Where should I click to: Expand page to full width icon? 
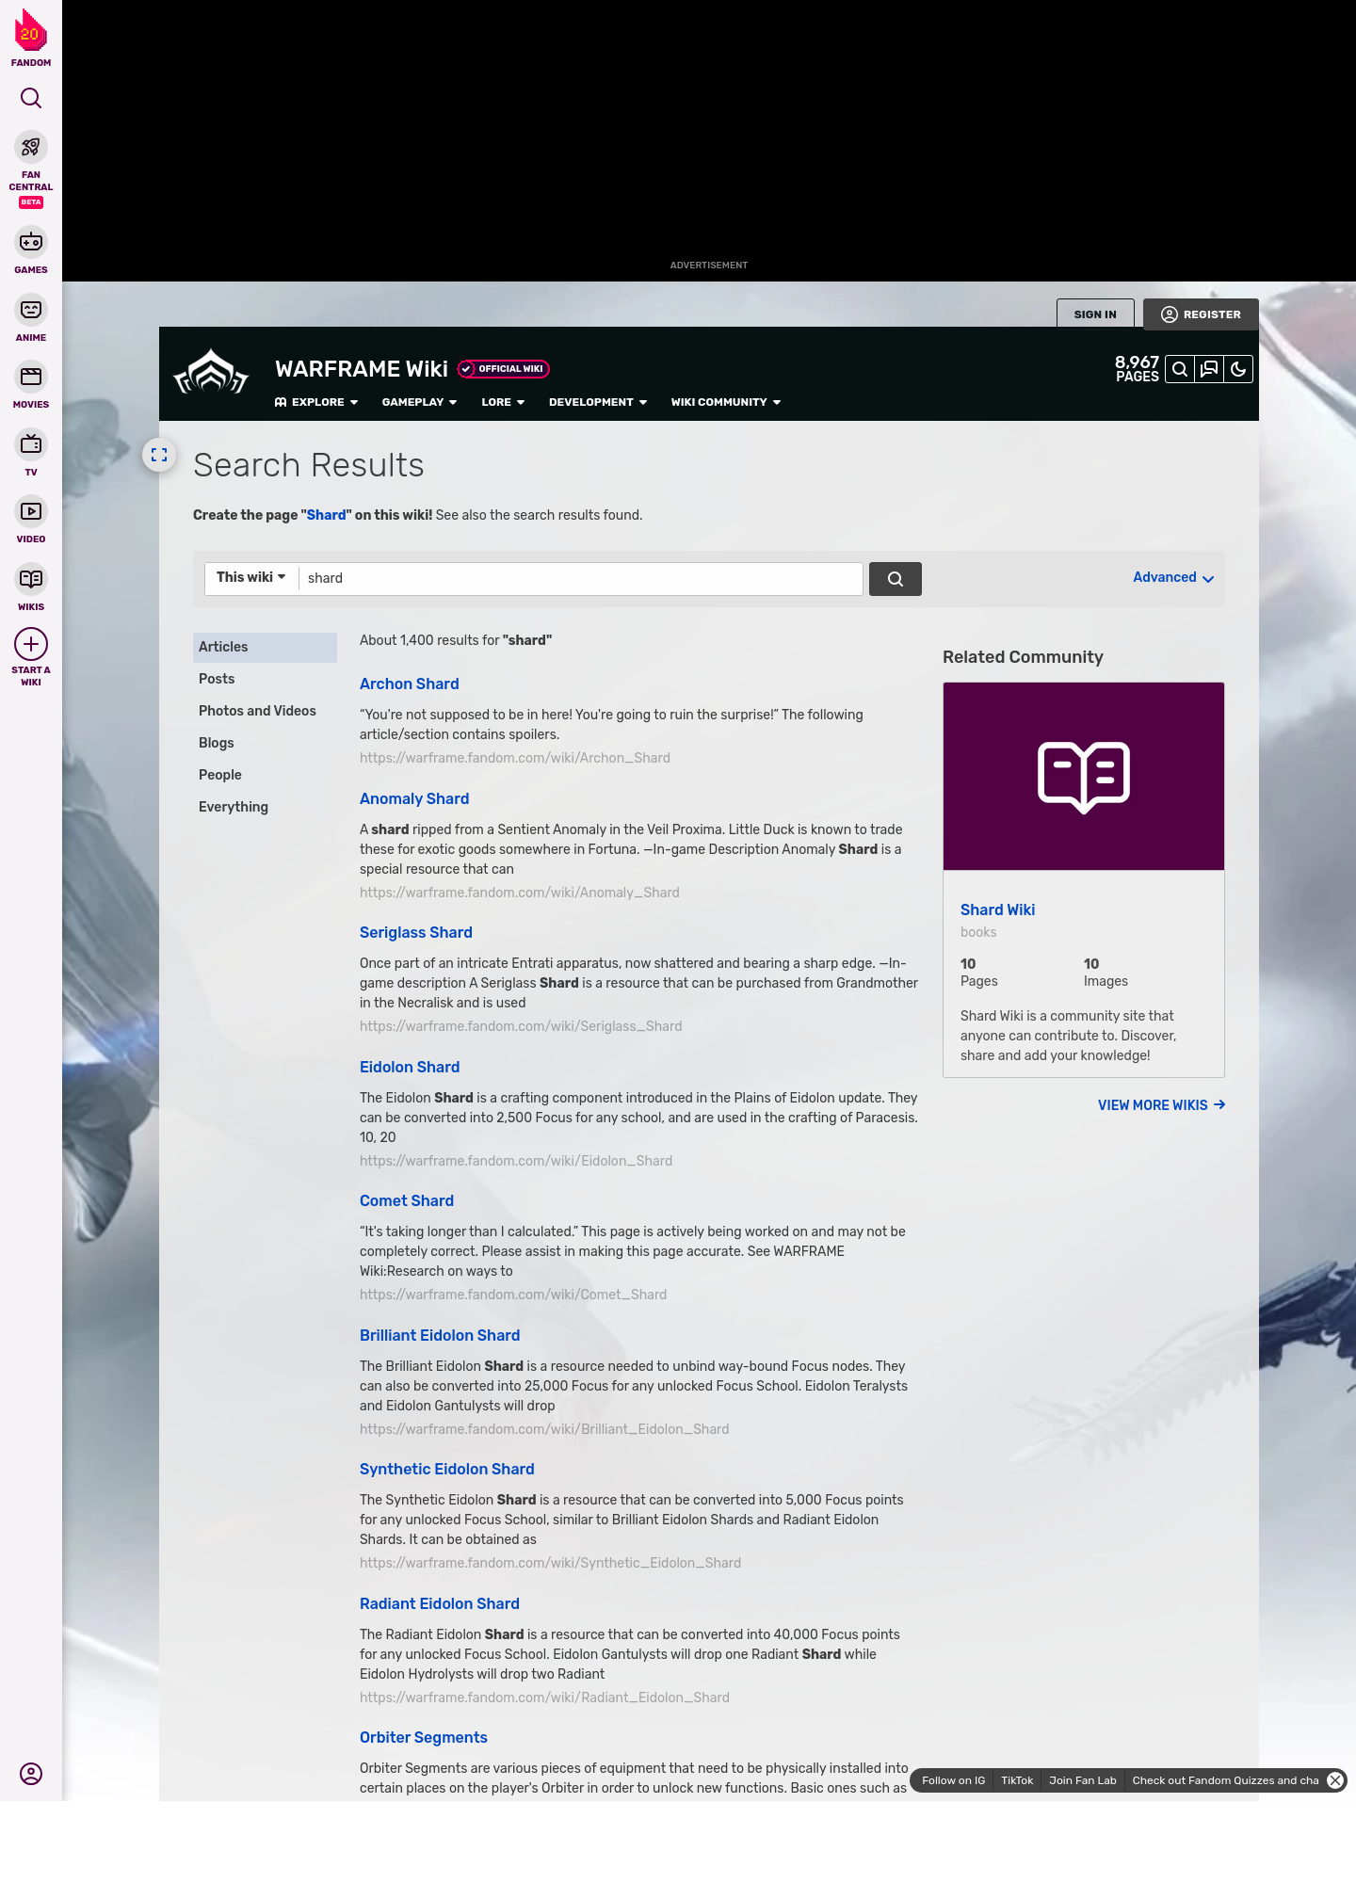[x=159, y=455]
